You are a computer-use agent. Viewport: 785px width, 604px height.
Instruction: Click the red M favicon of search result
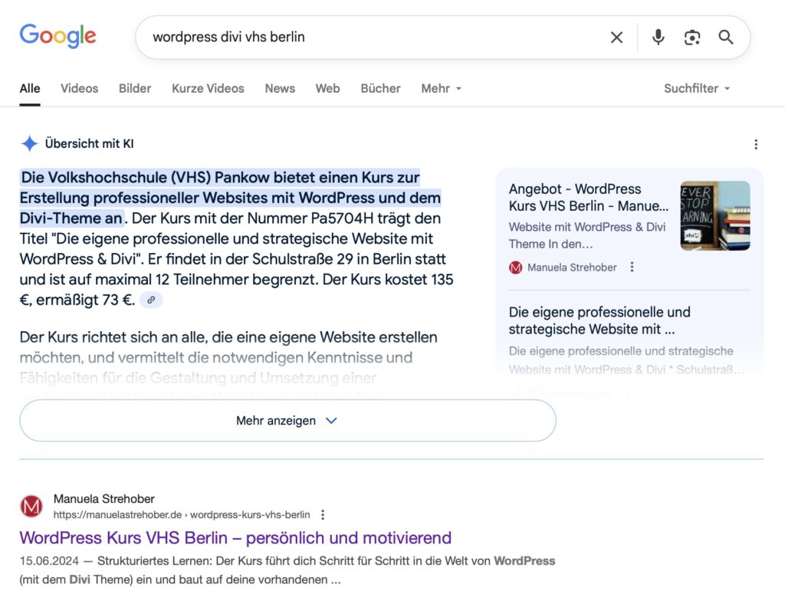pyautogui.click(x=31, y=506)
